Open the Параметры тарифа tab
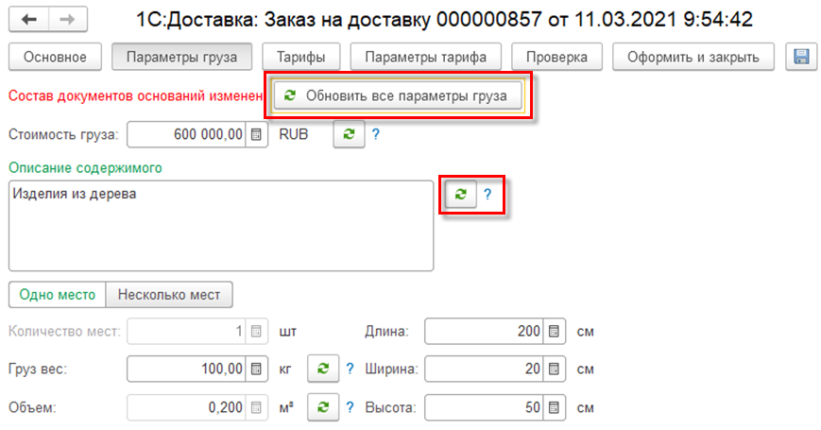 coord(426,57)
